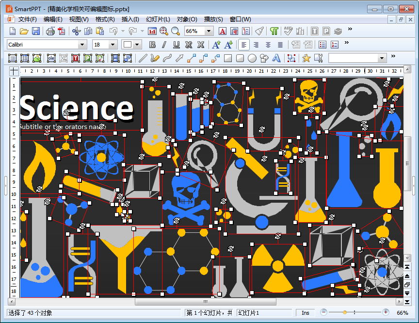Set zoom to actual size 1:1
Viewport: 419px width, 323px height.
click(x=152, y=31)
